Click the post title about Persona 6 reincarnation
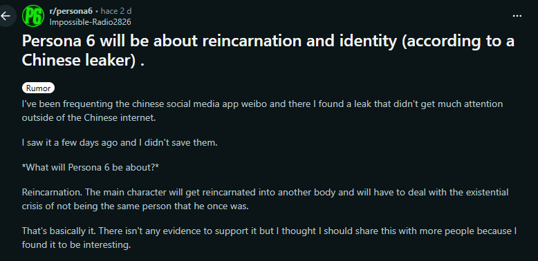 (268, 50)
